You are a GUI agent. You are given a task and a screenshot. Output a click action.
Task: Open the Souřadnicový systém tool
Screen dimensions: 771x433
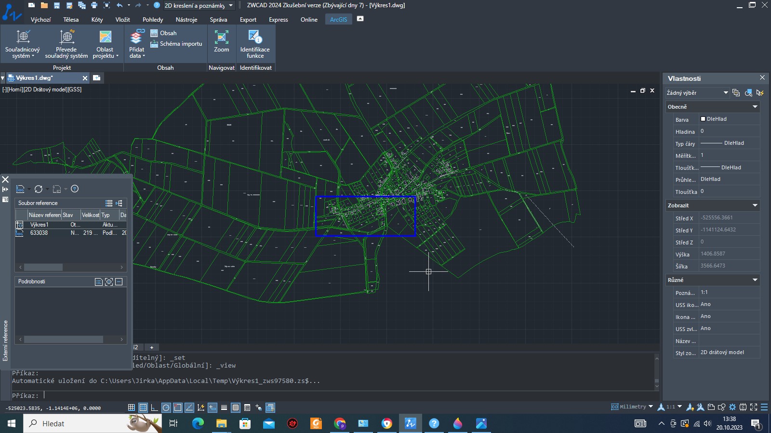23,44
